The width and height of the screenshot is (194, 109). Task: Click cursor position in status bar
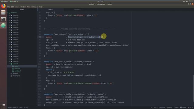(21, 107)
